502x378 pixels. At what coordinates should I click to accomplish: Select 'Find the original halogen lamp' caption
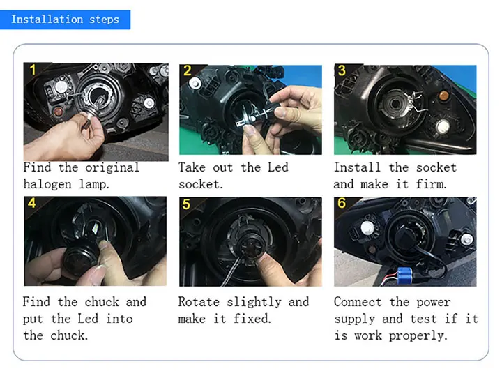[x=82, y=176]
